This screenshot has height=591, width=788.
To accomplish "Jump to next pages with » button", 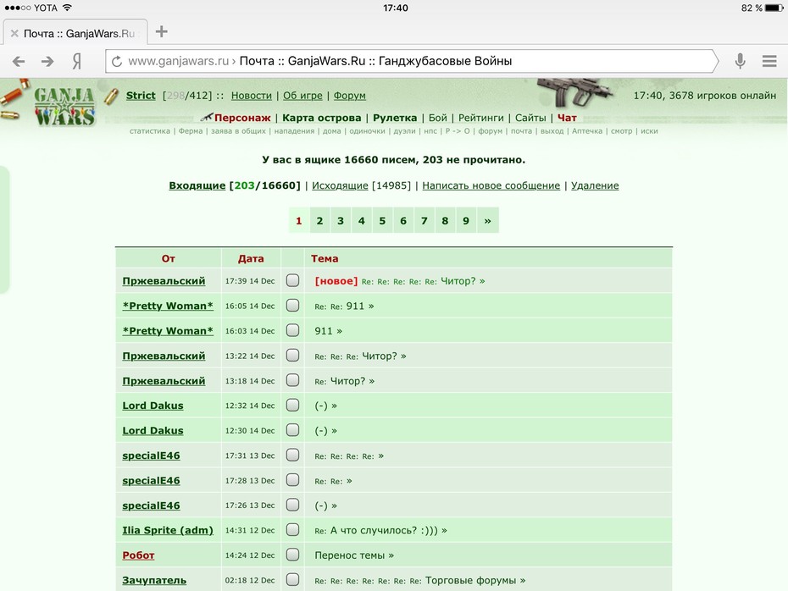I will (487, 220).
